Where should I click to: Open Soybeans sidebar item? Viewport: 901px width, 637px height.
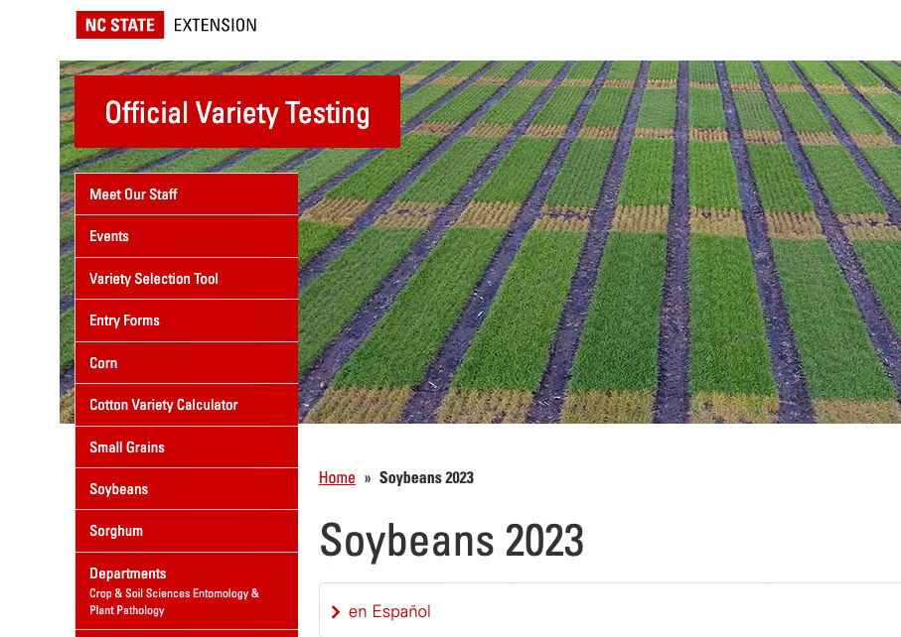point(187,489)
